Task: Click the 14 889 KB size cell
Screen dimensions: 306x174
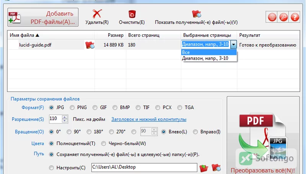Action: click(114, 45)
